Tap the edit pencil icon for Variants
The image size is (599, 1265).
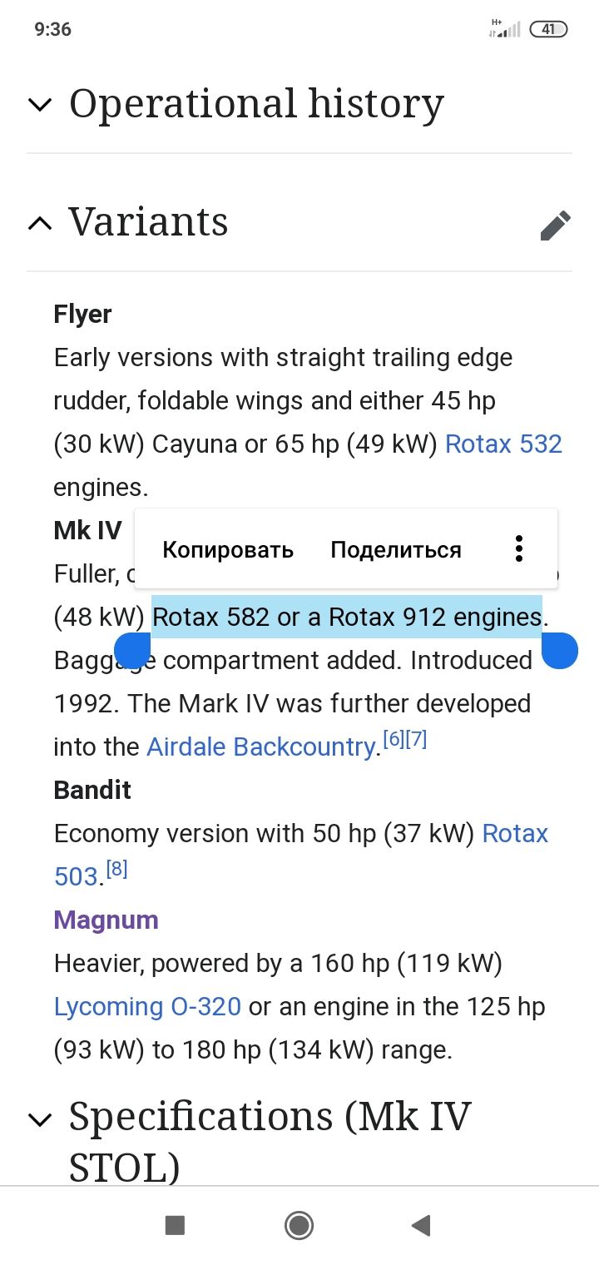[x=556, y=225]
